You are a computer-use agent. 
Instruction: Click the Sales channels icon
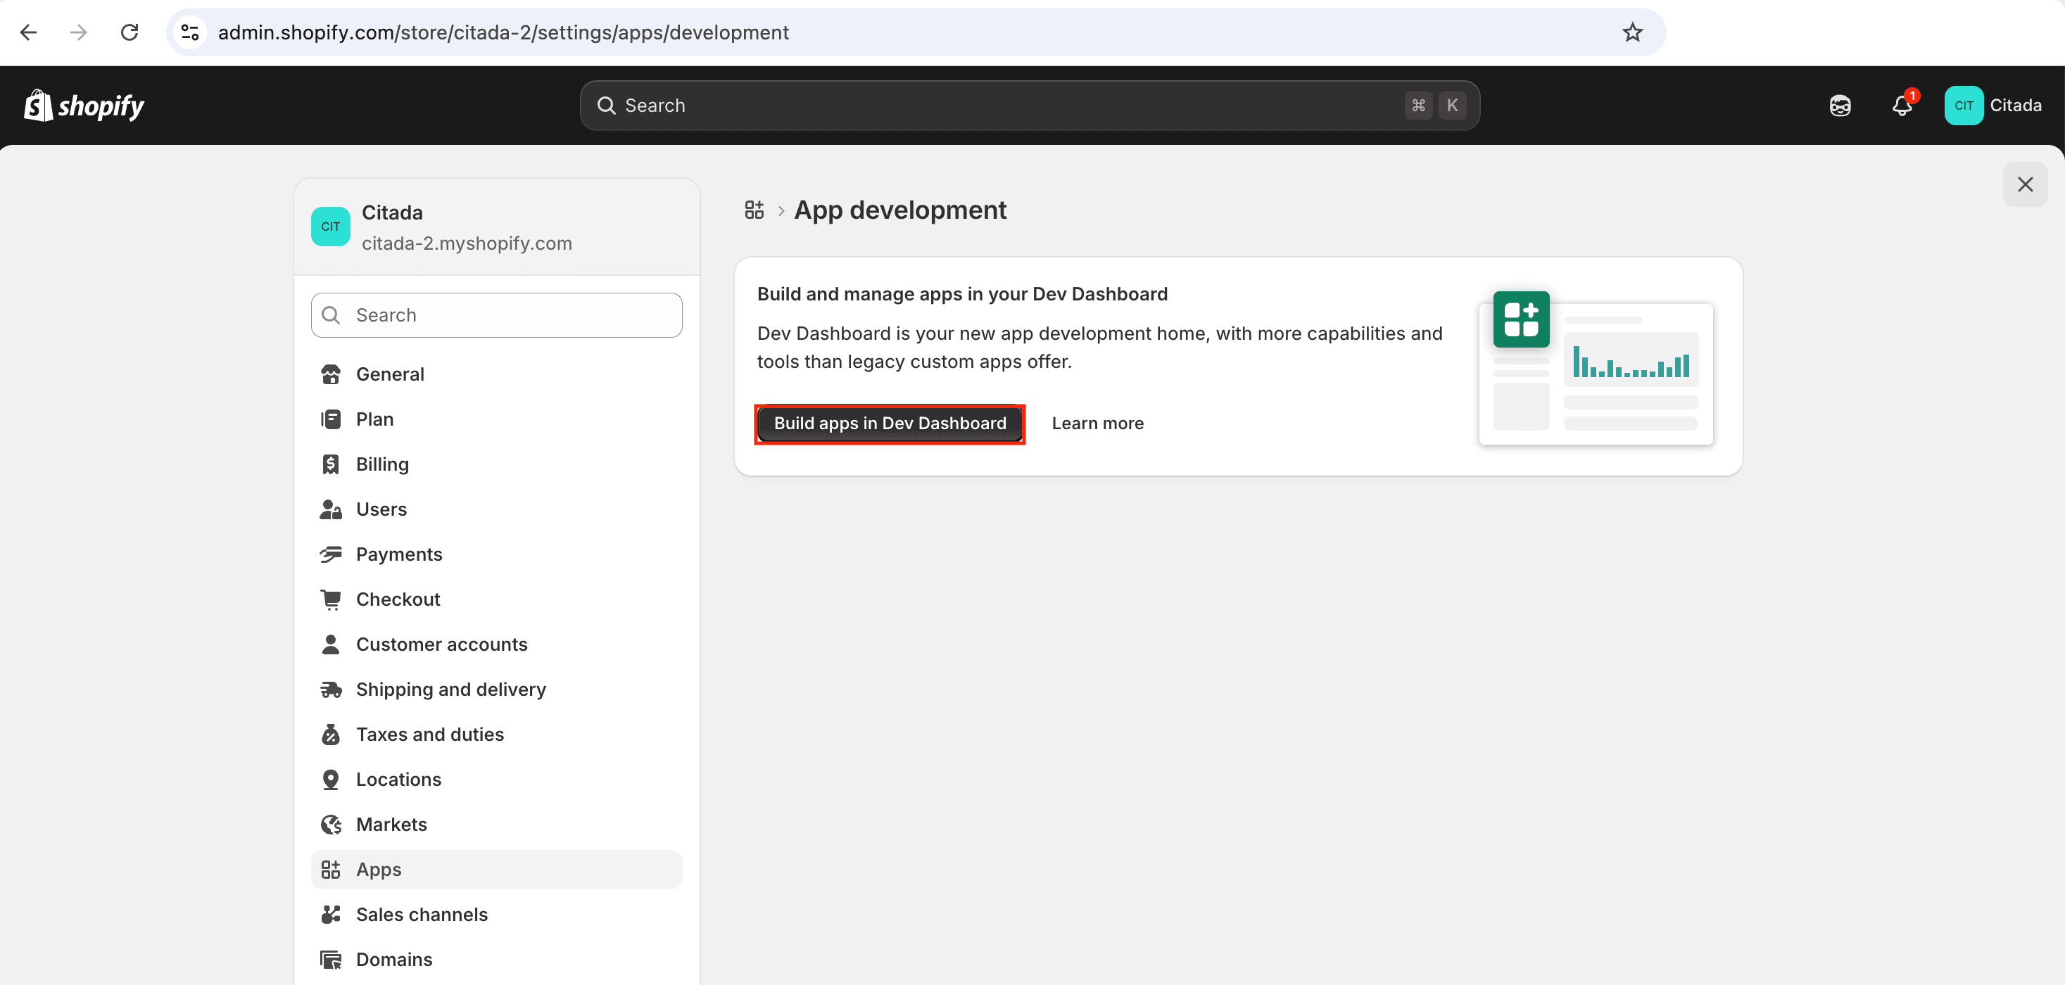click(330, 915)
